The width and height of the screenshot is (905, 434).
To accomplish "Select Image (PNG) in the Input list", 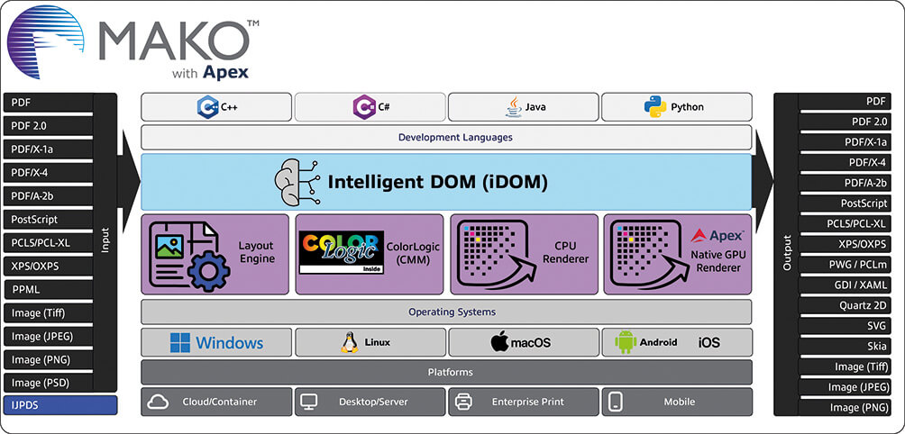I will tap(48, 359).
